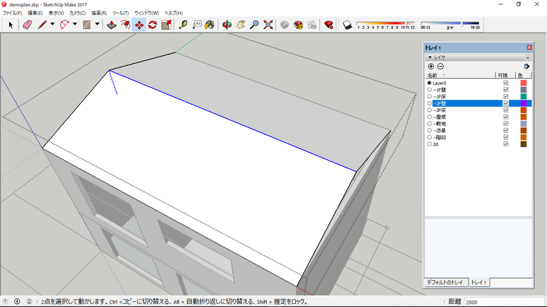Image resolution: width=547 pixels, height=307 pixels.
Task: Open layer panel details arrow menu
Action: (x=527, y=67)
